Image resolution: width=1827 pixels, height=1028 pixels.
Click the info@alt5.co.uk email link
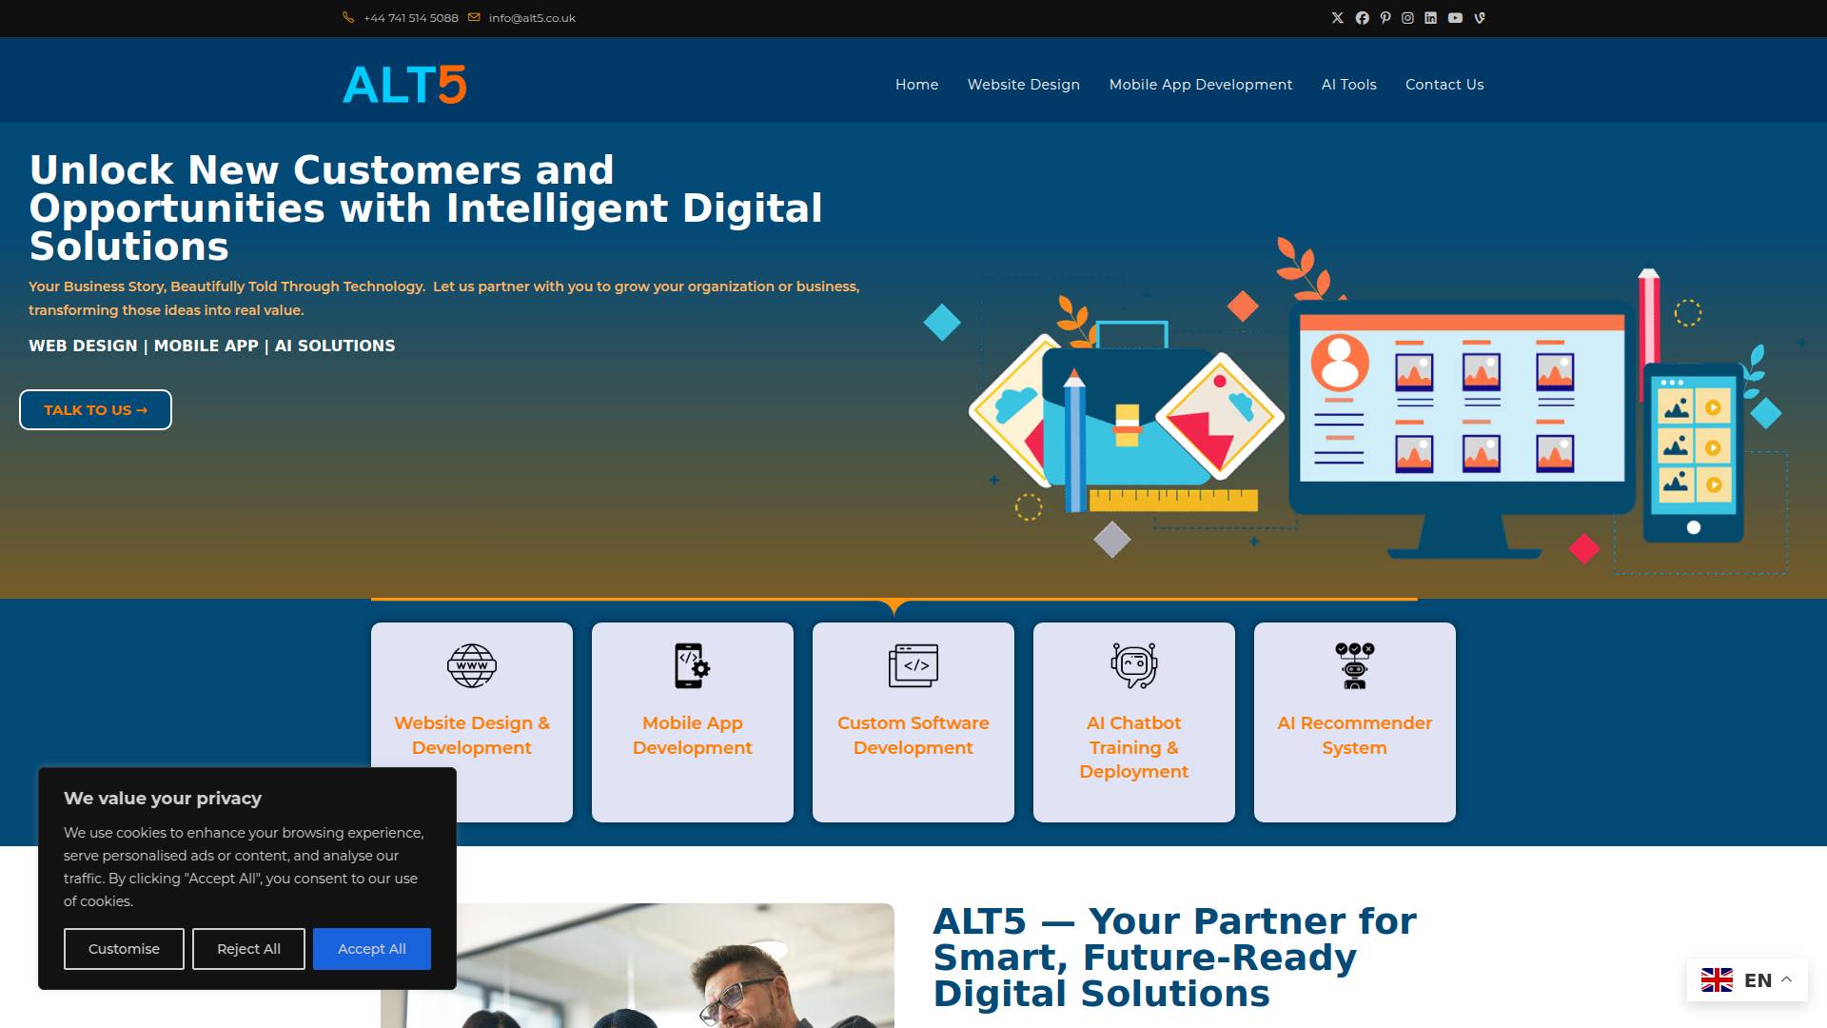pyautogui.click(x=531, y=18)
